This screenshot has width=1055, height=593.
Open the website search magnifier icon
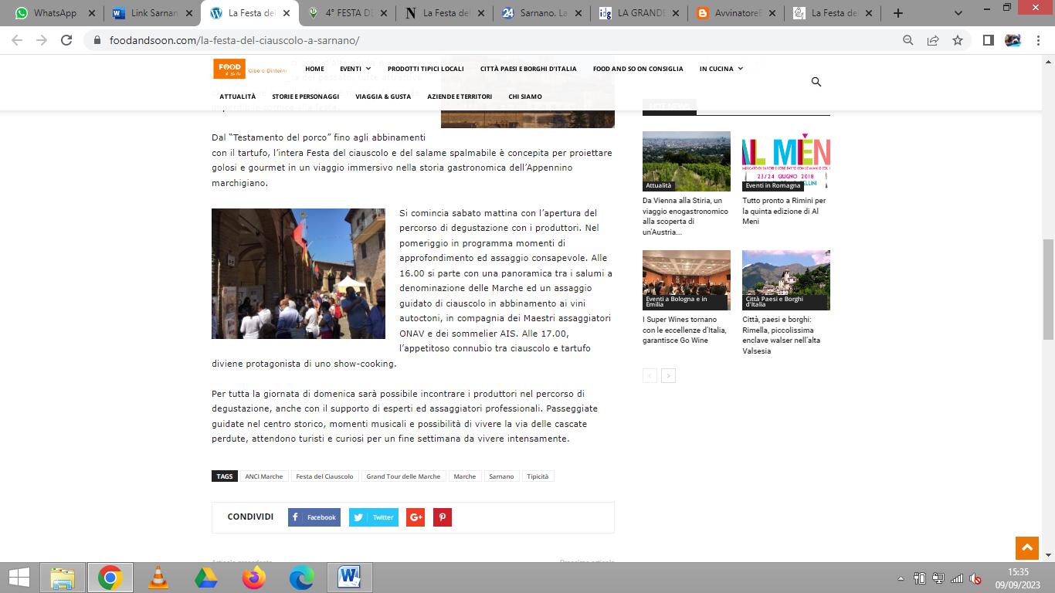816,82
